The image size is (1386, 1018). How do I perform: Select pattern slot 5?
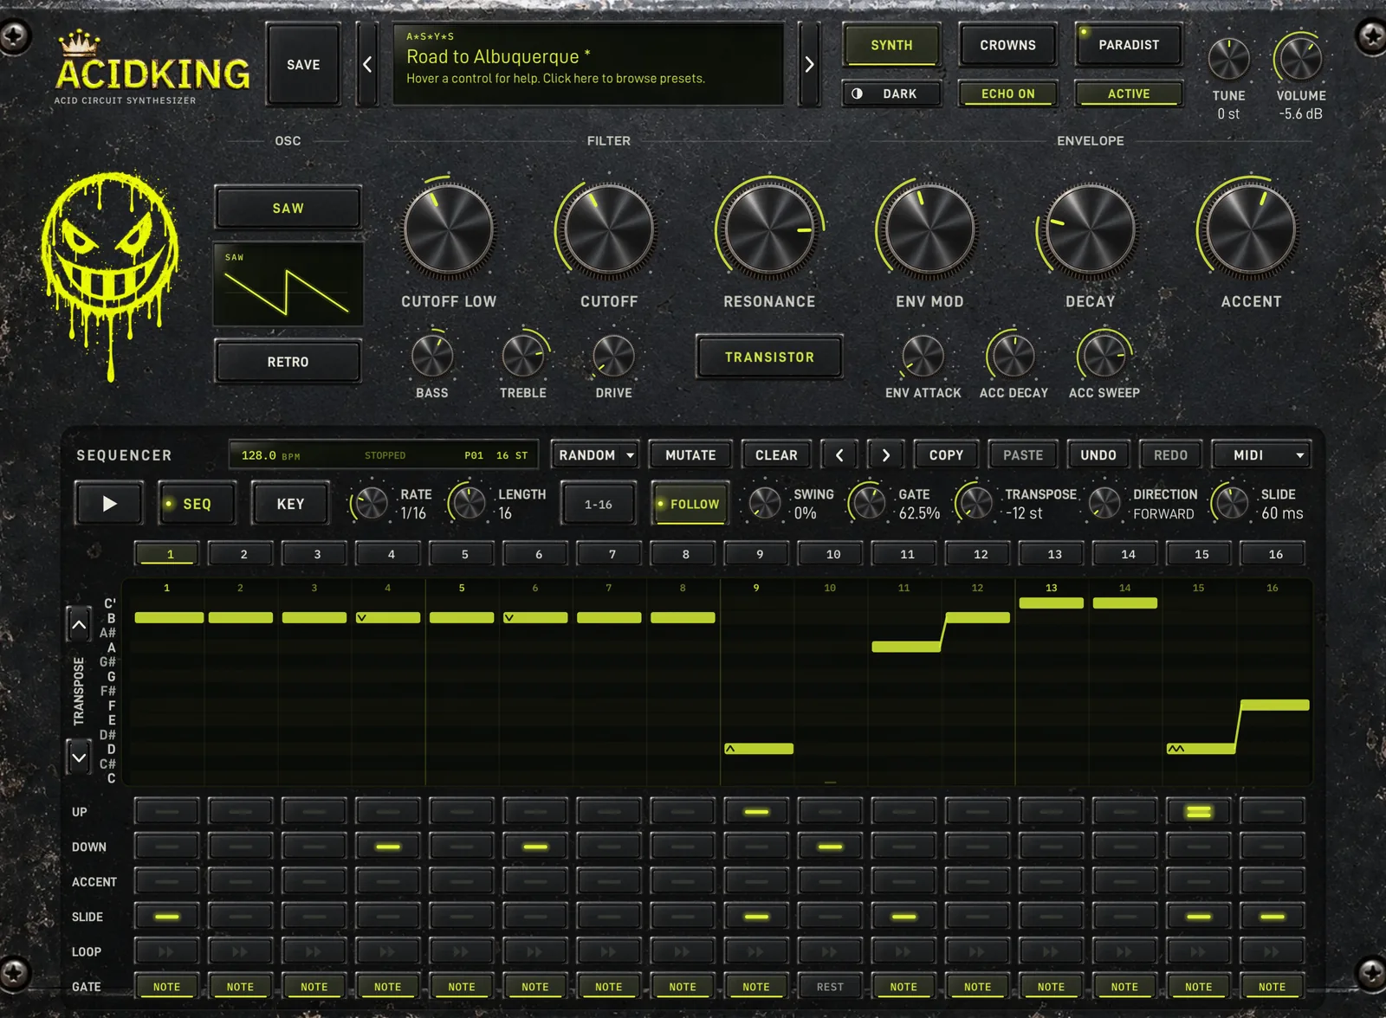tap(464, 554)
